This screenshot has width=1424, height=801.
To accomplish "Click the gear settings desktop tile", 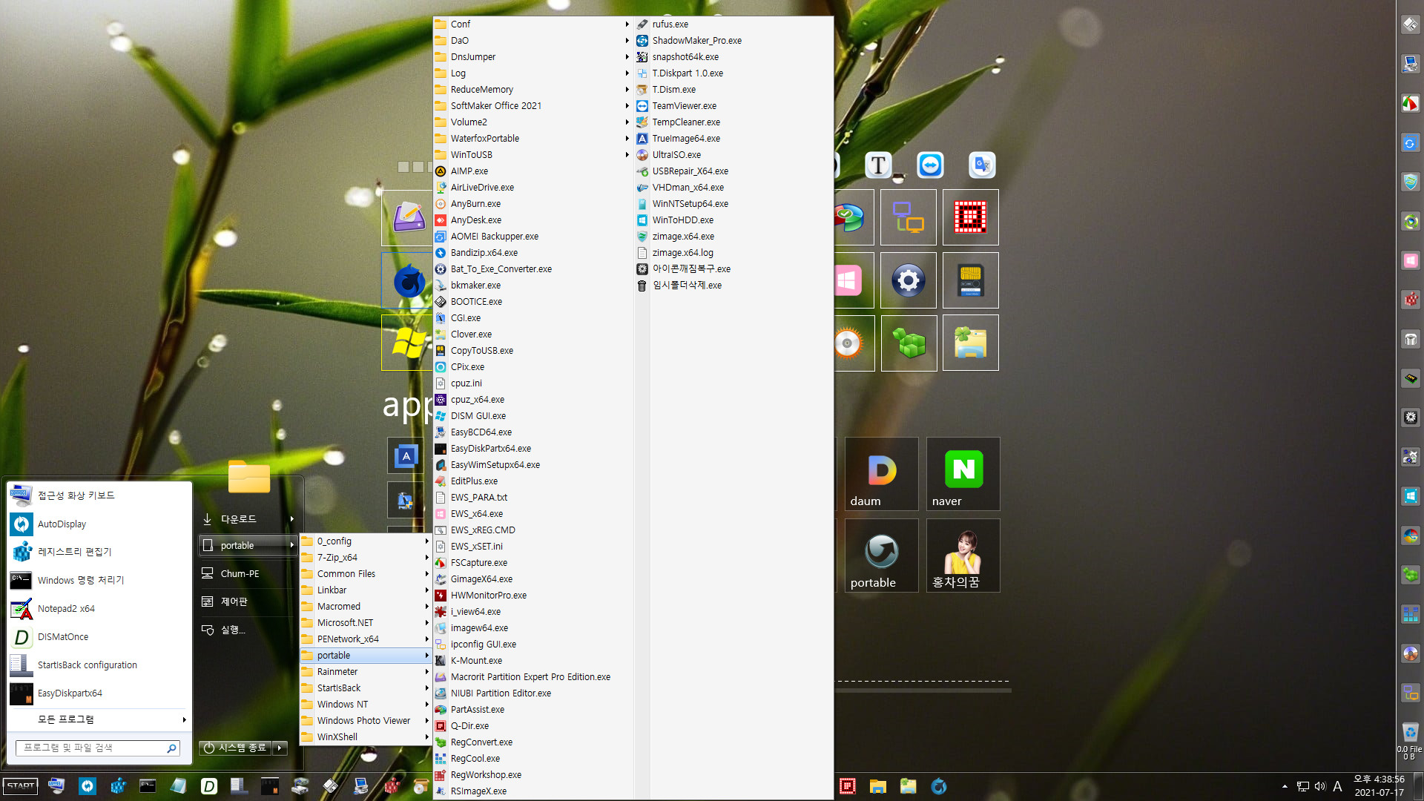I will (x=908, y=280).
